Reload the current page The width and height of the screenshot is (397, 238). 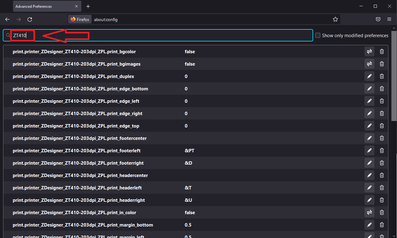pyautogui.click(x=30, y=19)
